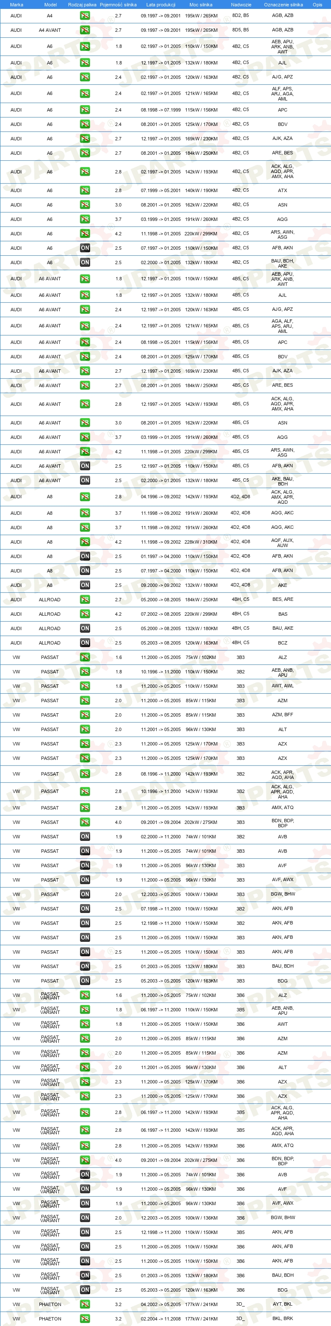
Task: Click the diesel ON icon in A6 4B2 AFB, AKN row
Action: point(85,248)
